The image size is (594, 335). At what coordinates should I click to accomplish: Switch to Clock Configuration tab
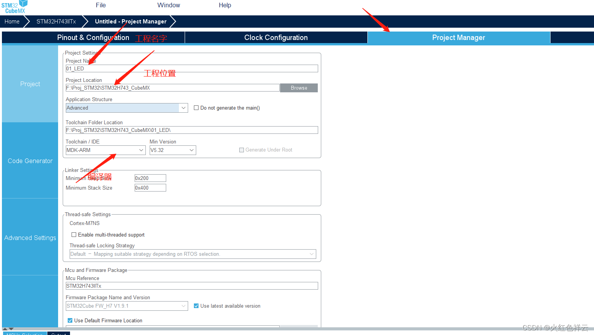point(276,37)
